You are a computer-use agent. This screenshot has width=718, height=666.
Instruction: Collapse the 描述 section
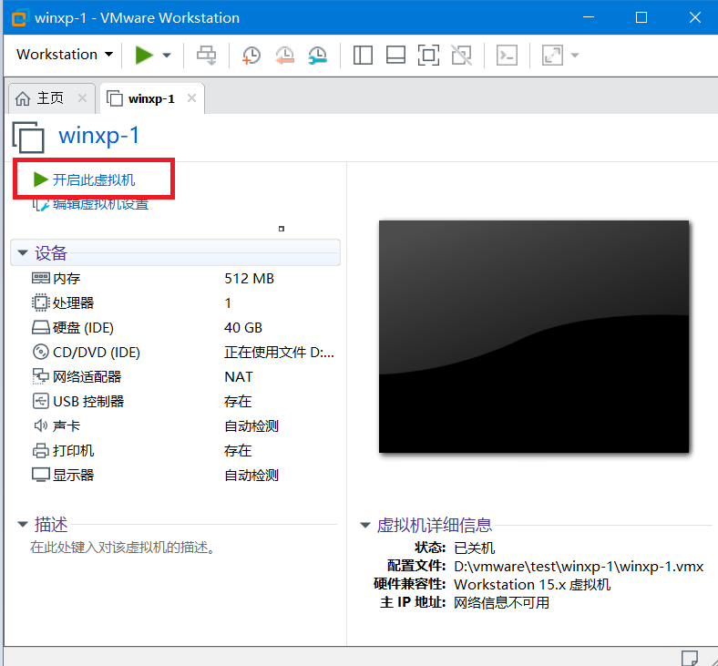23,525
